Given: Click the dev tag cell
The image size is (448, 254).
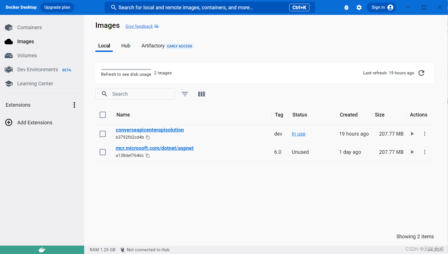Looking at the screenshot, I should [x=278, y=134].
